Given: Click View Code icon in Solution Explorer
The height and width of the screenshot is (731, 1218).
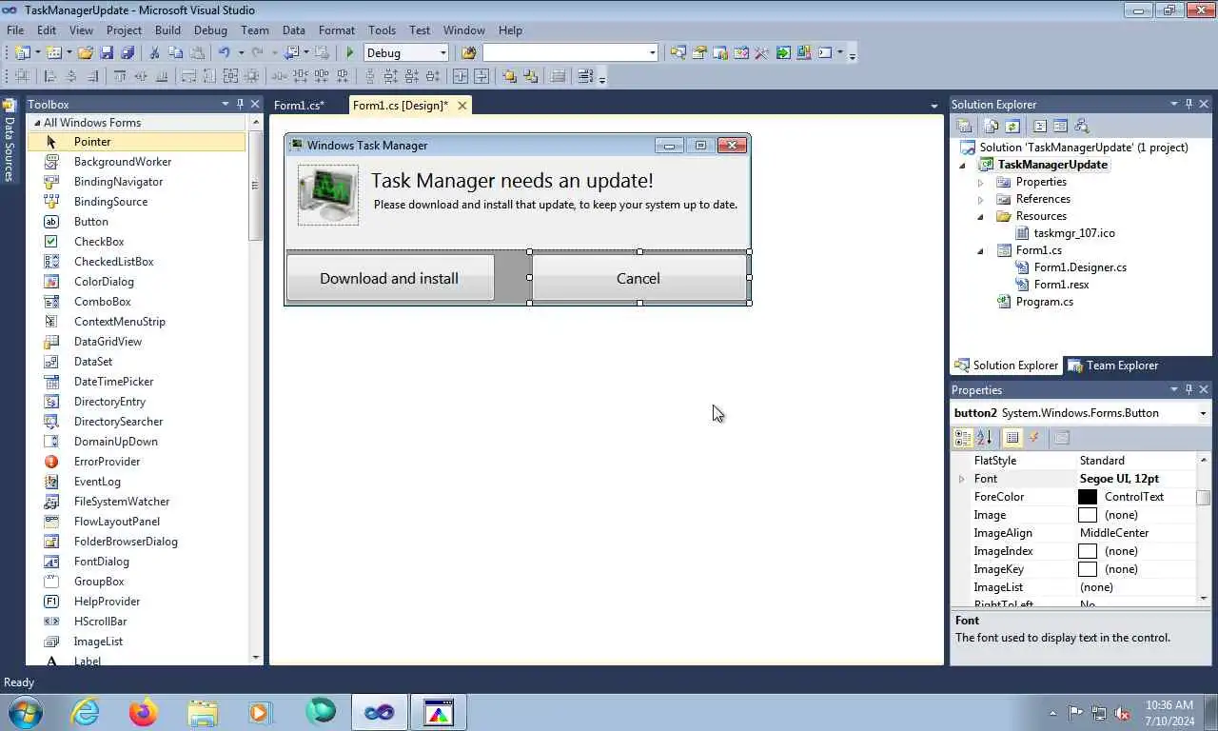Looking at the screenshot, I should coord(1039,126).
